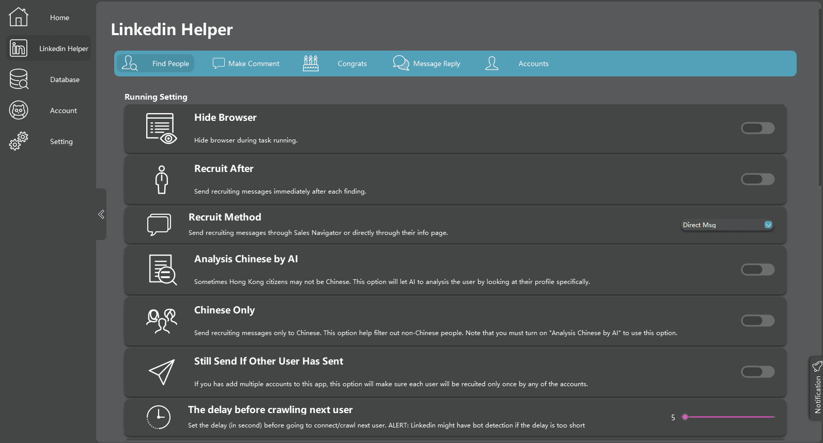Click the delay value '5' label
The height and width of the screenshot is (443, 823).
click(x=673, y=417)
